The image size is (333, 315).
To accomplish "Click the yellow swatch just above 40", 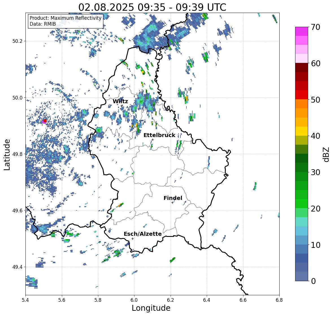I will [302, 131].
